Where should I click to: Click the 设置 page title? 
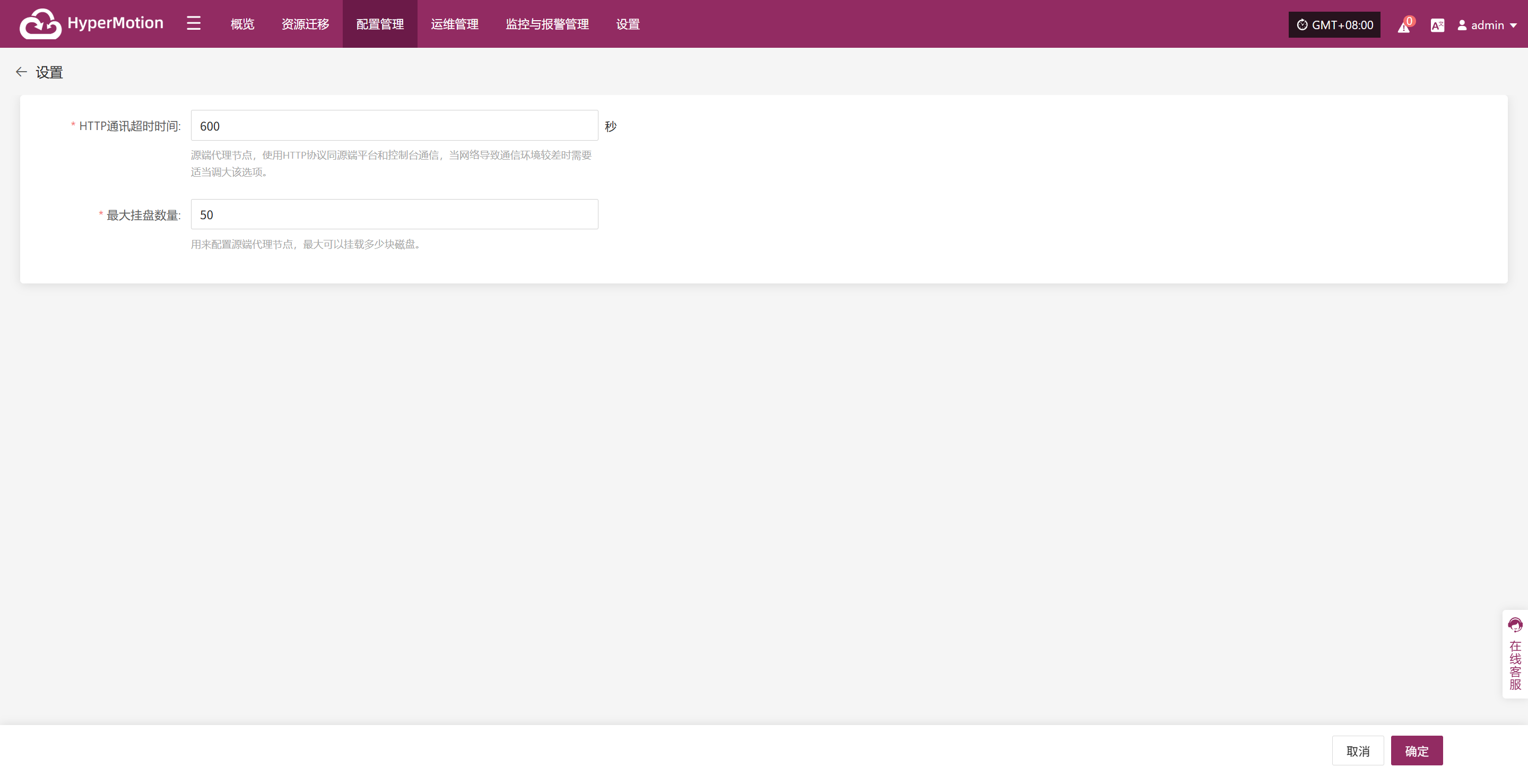click(x=49, y=72)
